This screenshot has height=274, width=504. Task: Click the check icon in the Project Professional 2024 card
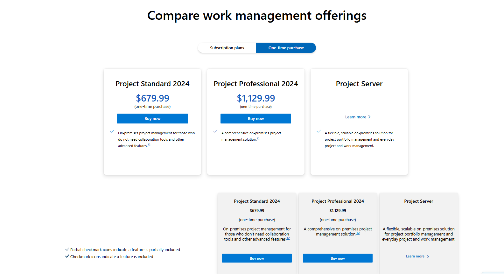tap(215, 131)
